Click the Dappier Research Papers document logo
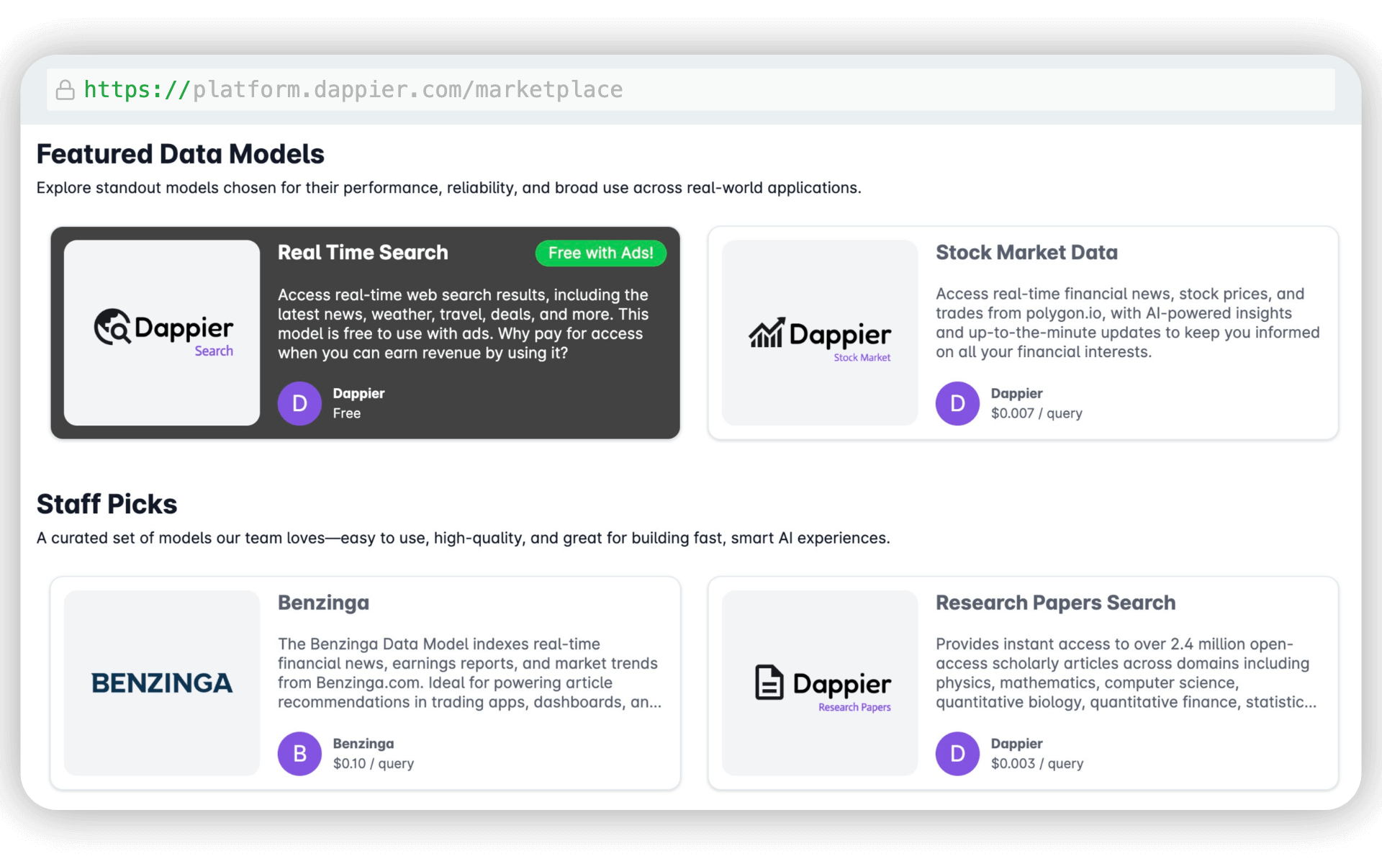This screenshot has height=864, width=1382. 821,684
